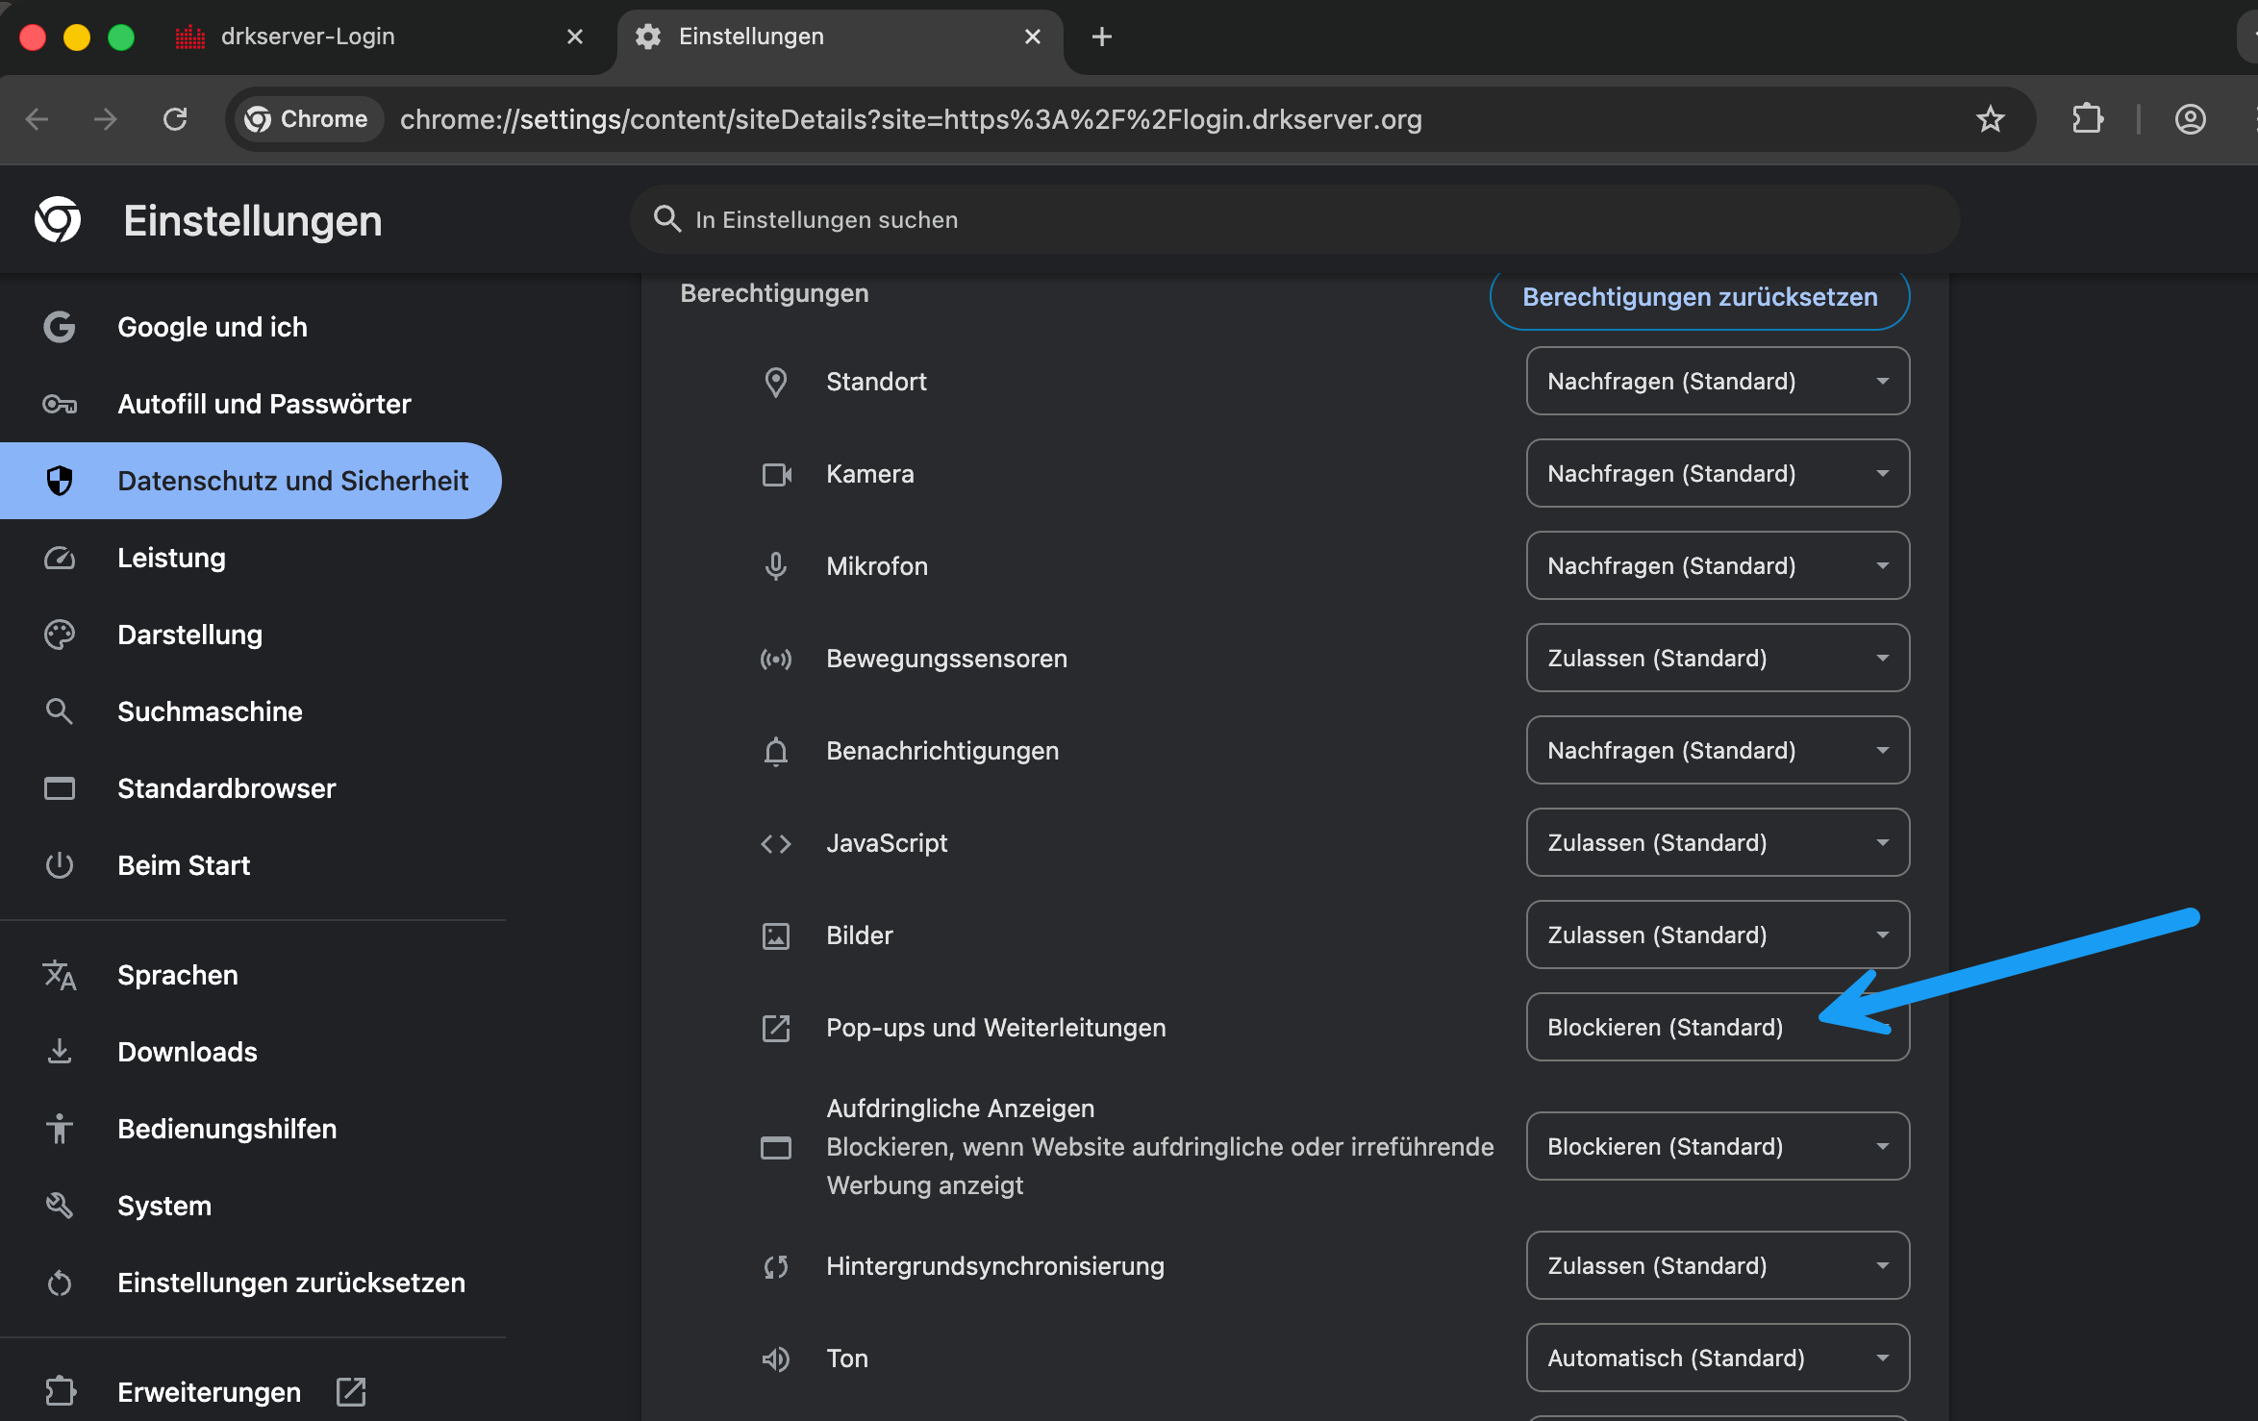Click the back navigation arrow
The height and width of the screenshot is (1421, 2258).
click(37, 119)
